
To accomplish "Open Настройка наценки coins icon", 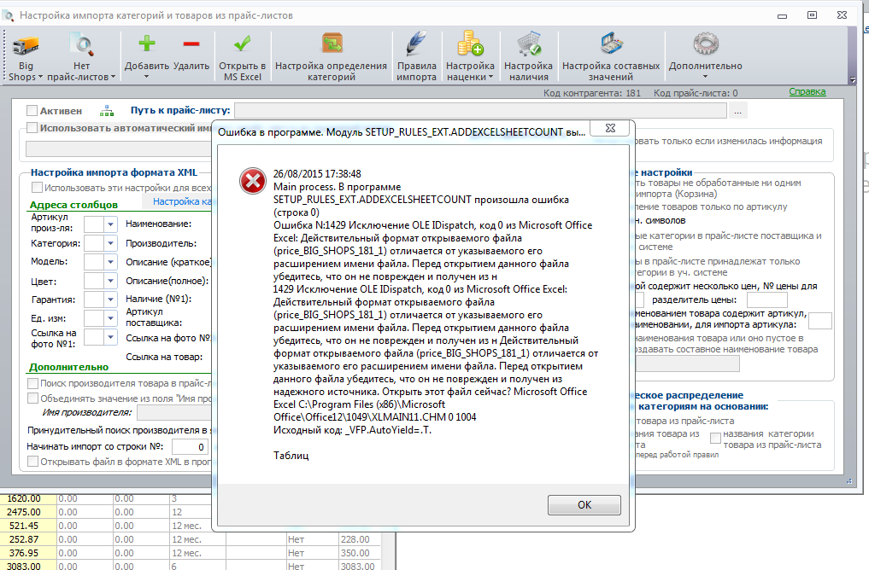I will tap(470, 44).
